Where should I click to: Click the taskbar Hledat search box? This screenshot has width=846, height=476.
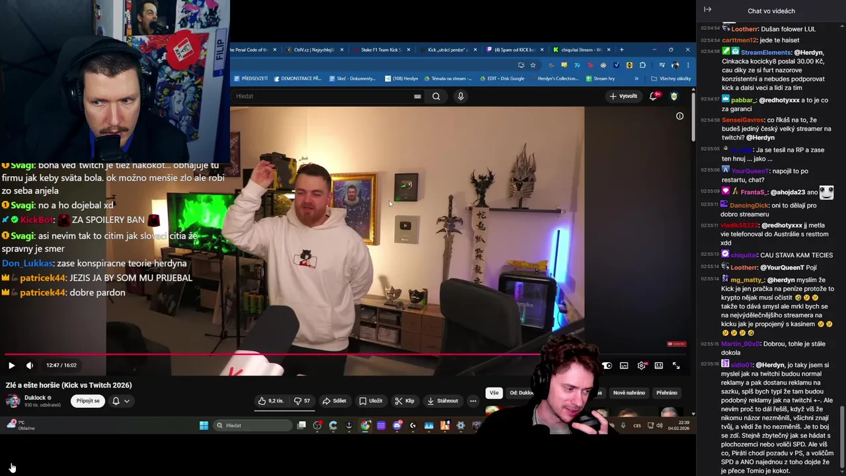click(x=253, y=426)
